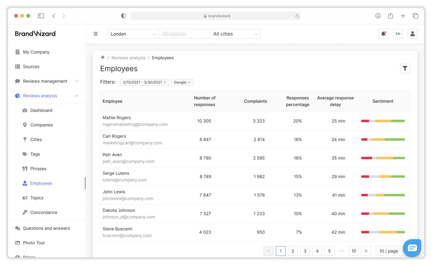Image resolution: width=432 pixels, height=265 pixels.
Task: Collapse sidebar with menu fold icon
Action: 95,34
